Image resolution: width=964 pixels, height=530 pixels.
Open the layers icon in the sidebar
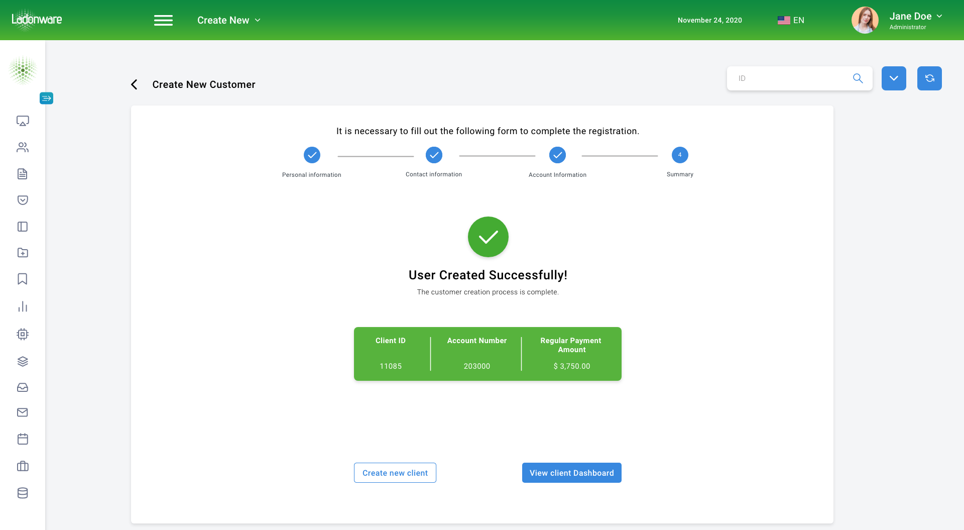tap(23, 361)
